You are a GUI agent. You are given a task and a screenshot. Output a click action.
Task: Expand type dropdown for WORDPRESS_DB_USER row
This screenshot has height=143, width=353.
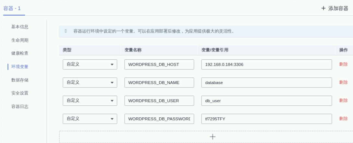[90, 101]
